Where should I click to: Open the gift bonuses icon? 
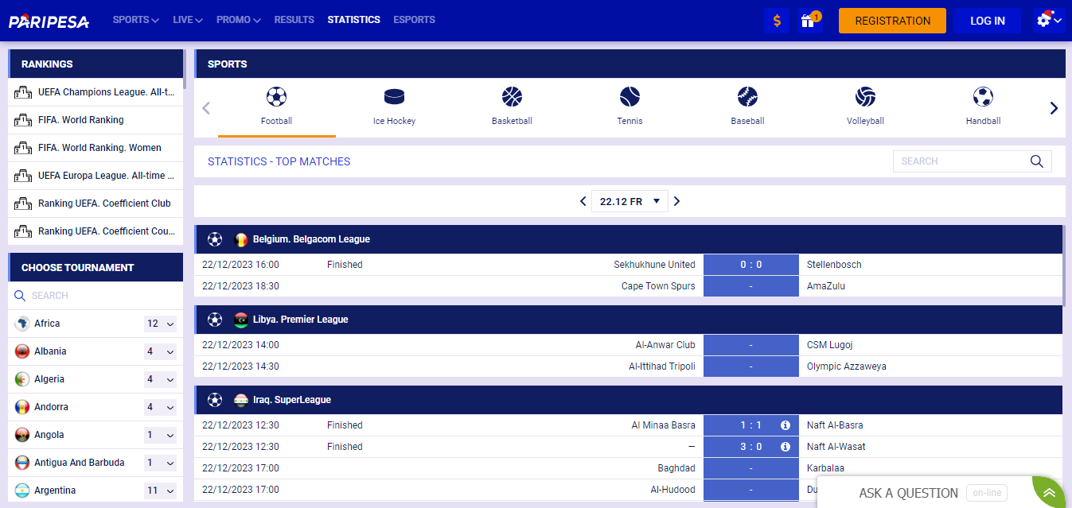click(809, 21)
